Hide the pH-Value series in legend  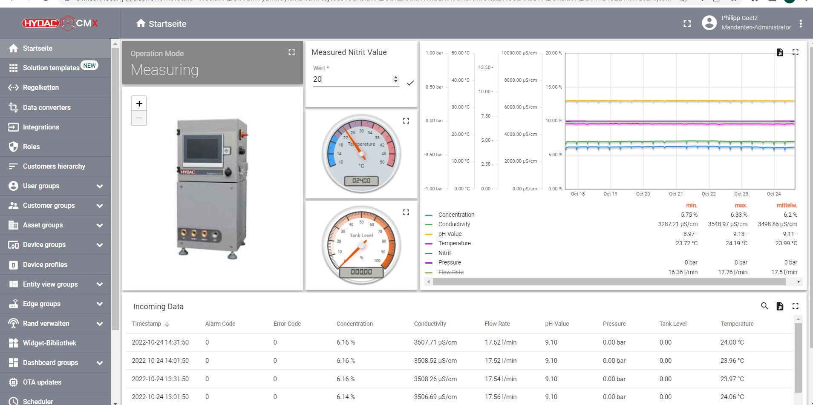tap(450, 234)
